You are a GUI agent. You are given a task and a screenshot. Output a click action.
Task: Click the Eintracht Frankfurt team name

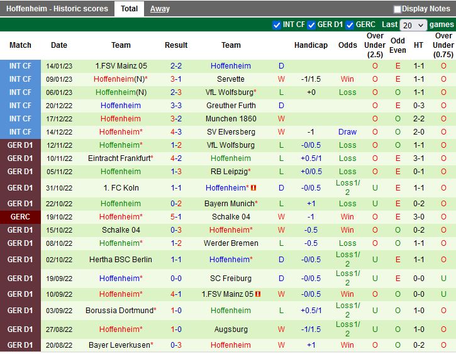(x=120, y=158)
